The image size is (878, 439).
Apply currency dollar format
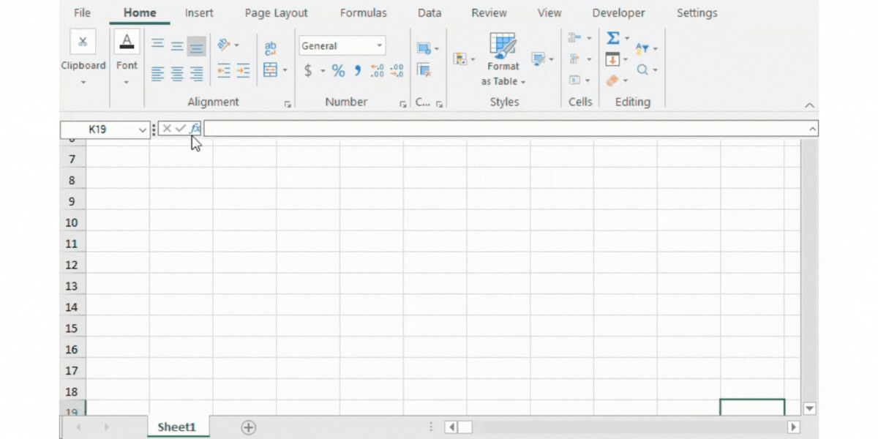[x=308, y=71]
